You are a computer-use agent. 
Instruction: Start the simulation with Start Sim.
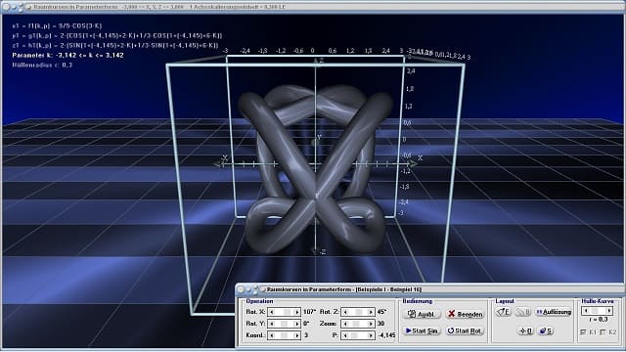pos(422,330)
